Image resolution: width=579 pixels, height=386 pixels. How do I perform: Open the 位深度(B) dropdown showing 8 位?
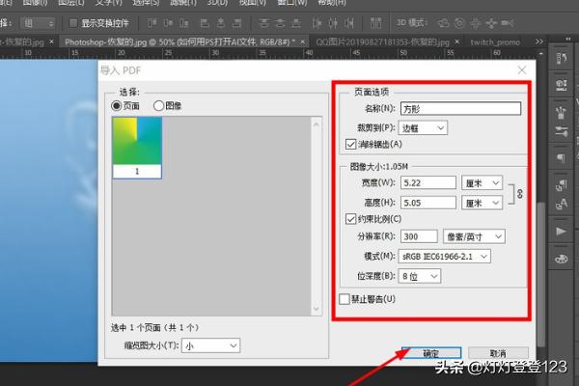coord(418,276)
